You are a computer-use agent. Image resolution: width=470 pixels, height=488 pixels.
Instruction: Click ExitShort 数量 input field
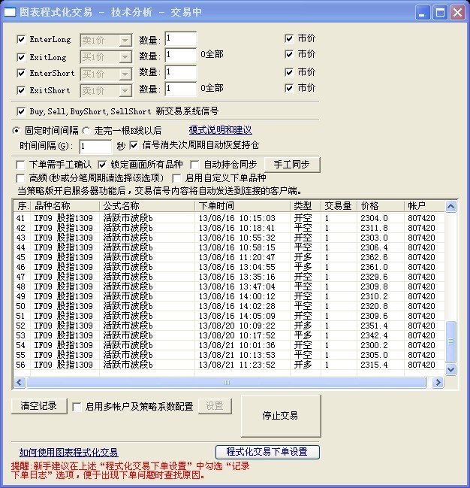(x=181, y=89)
